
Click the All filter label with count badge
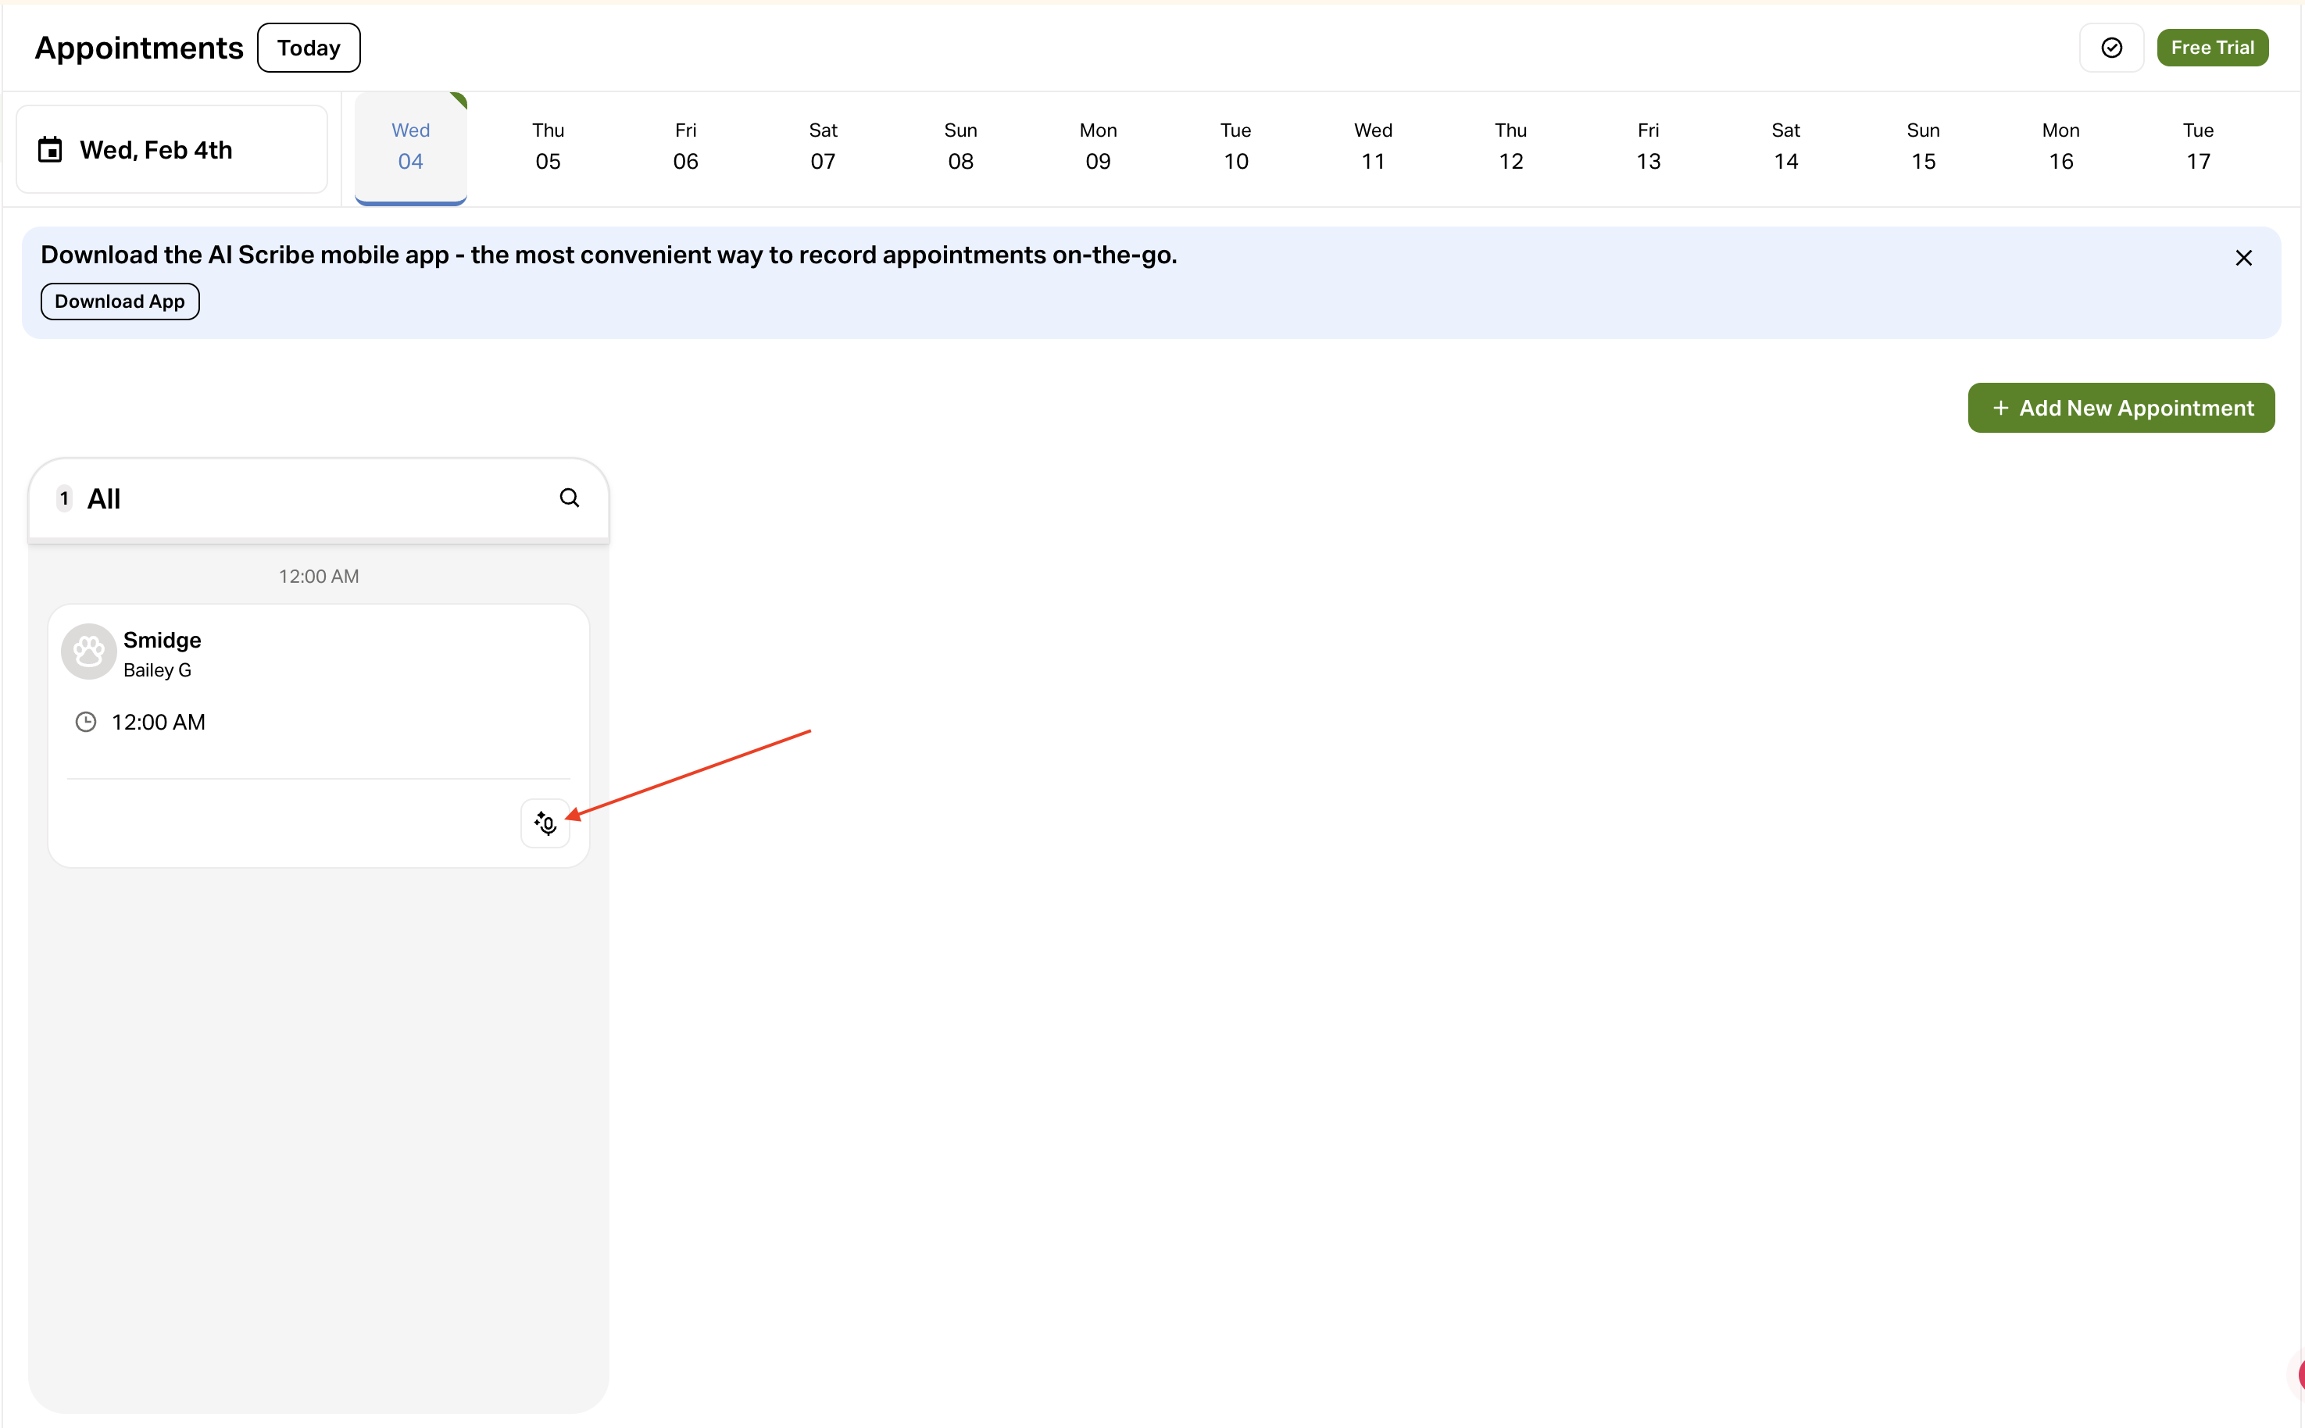(91, 498)
